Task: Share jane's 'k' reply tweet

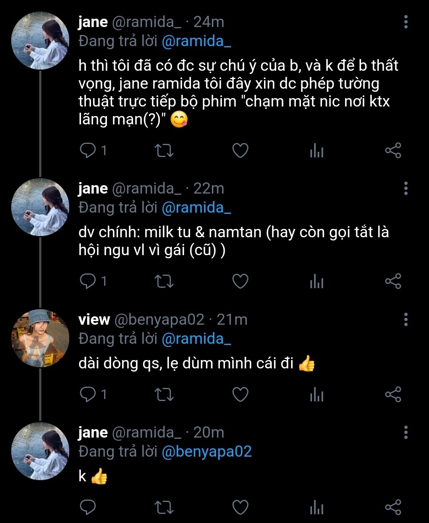Action: (x=393, y=507)
